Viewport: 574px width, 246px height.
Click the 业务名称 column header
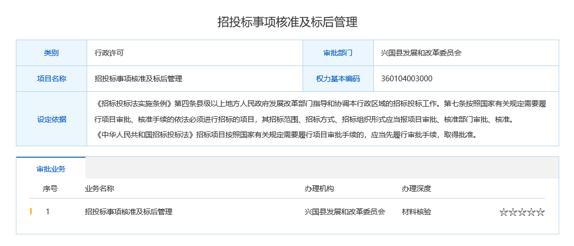click(x=100, y=189)
